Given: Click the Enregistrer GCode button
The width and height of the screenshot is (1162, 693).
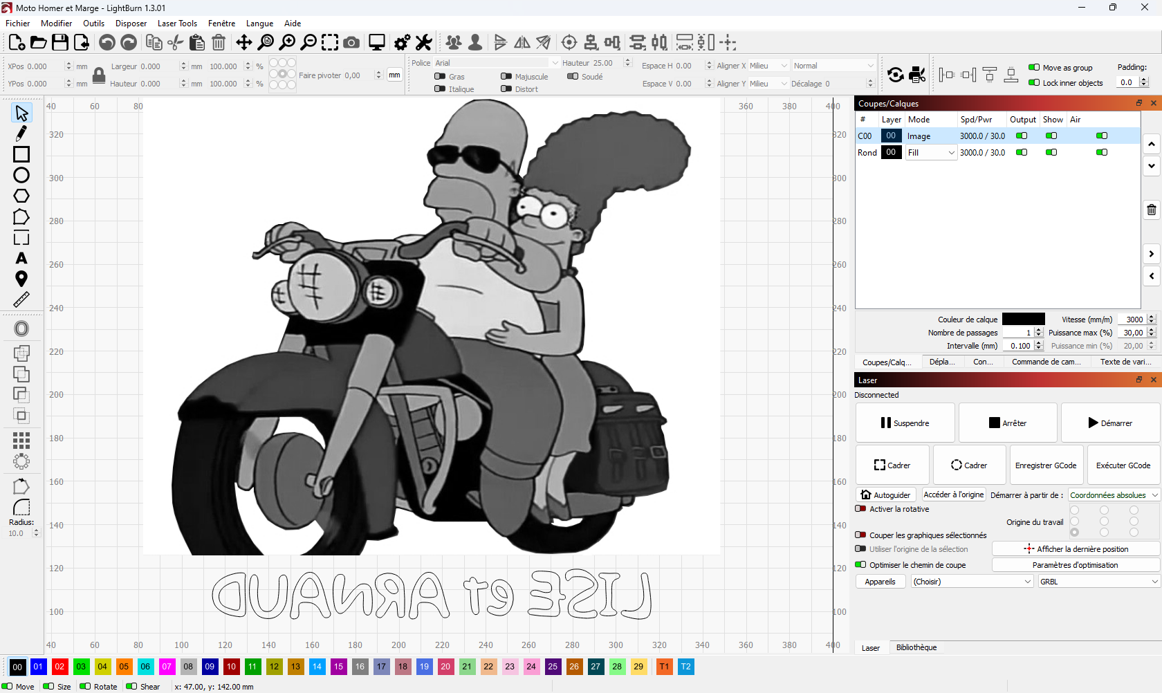Looking at the screenshot, I should pos(1046,465).
